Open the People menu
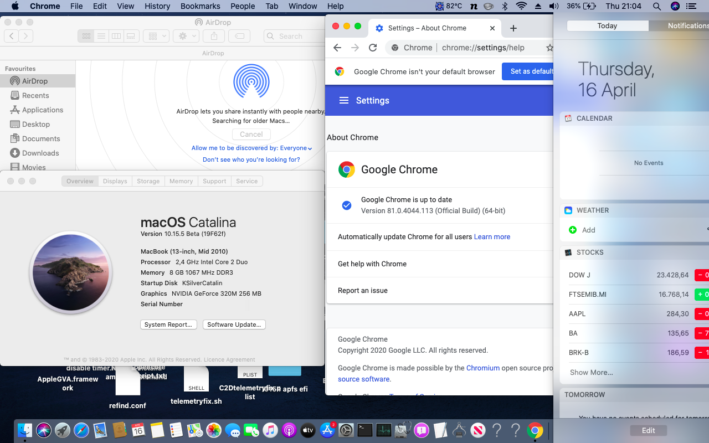This screenshot has width=709, height=443. (x=243, y=6)
